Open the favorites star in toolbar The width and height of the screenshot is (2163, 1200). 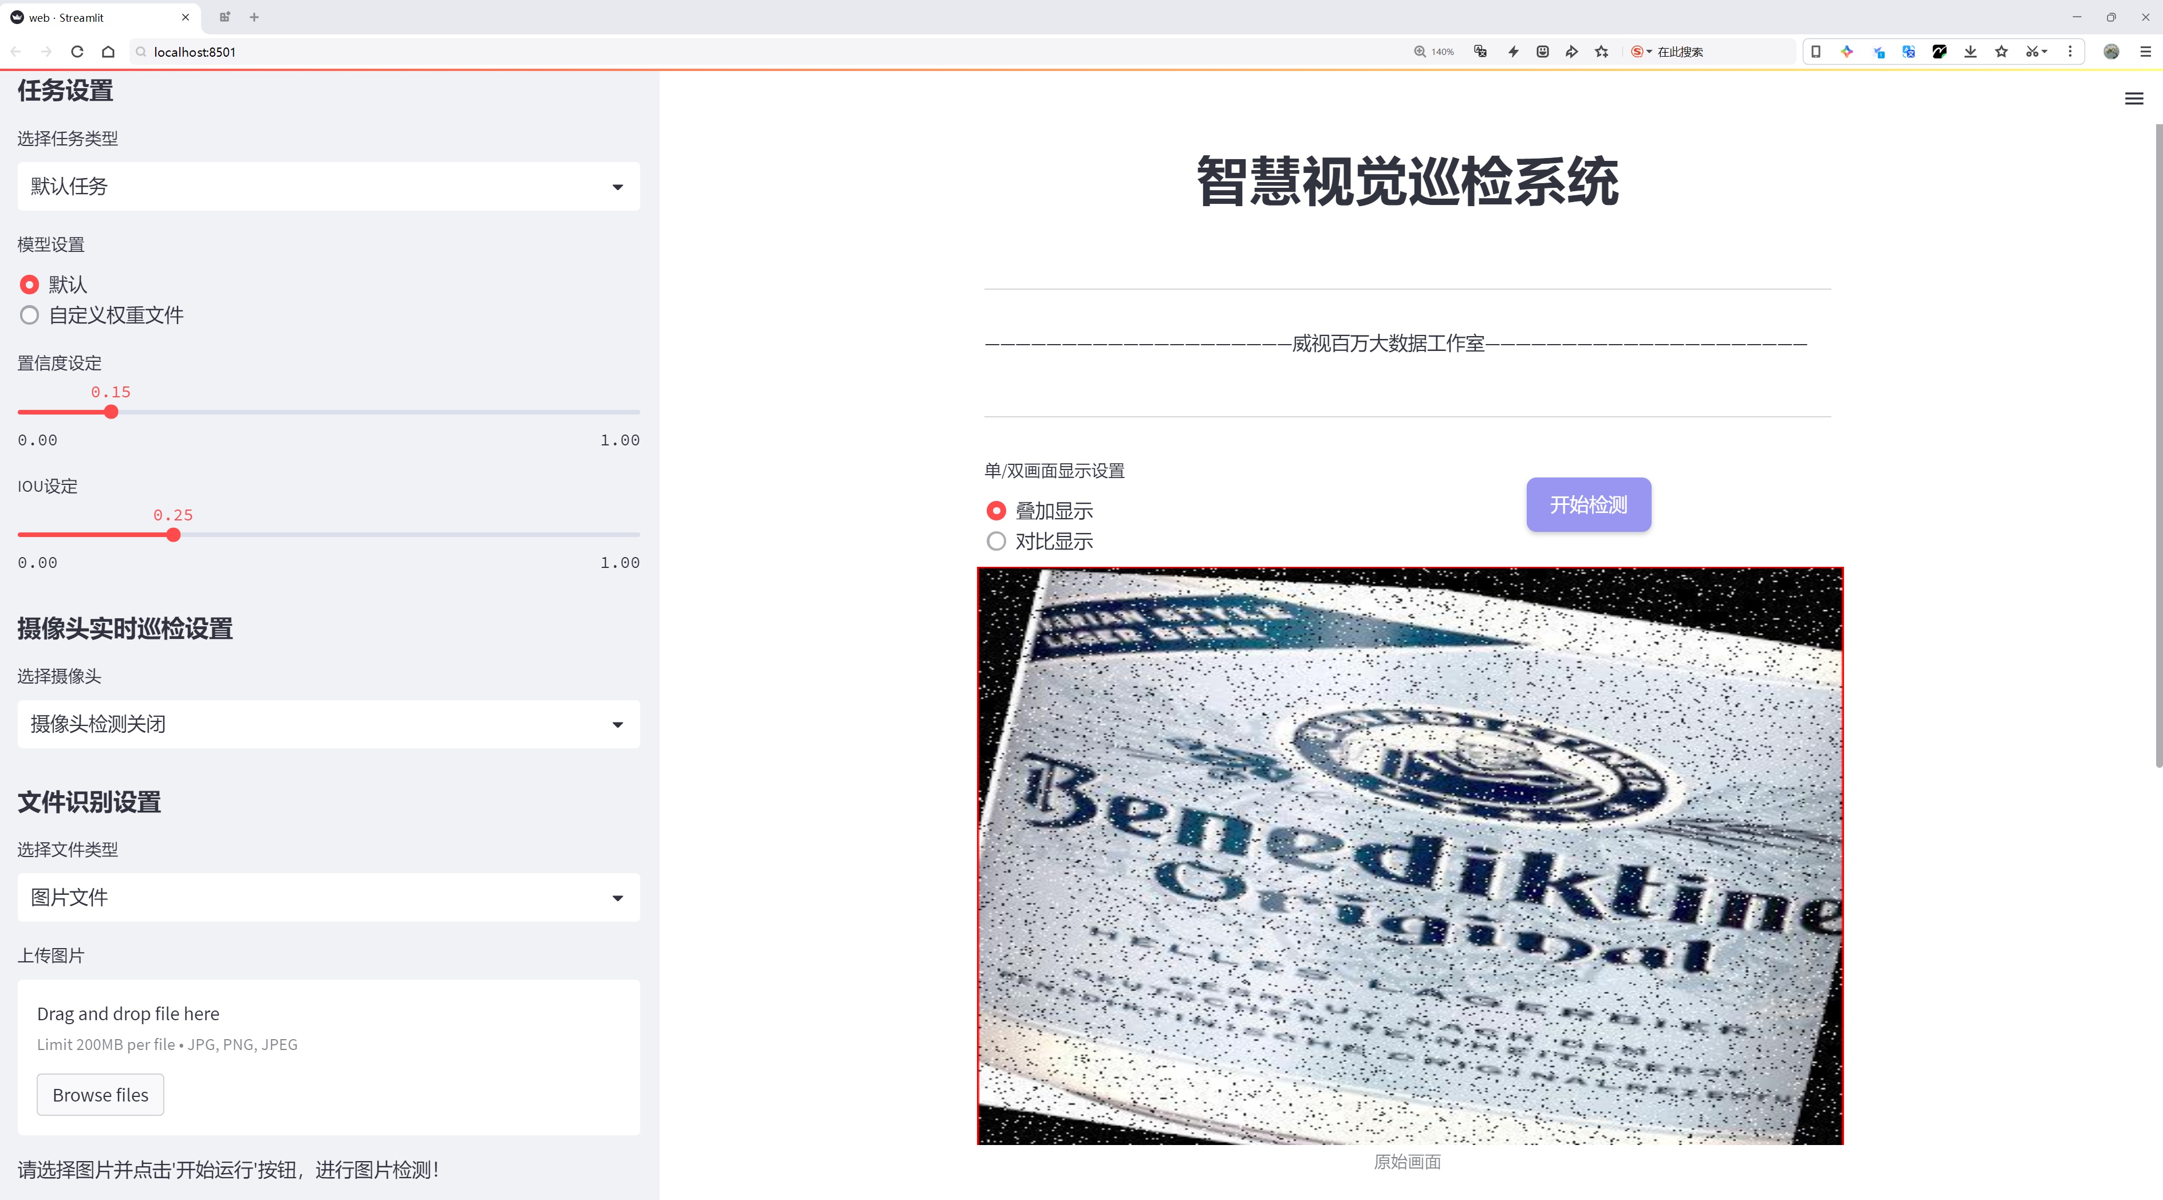click(2002, 51)
